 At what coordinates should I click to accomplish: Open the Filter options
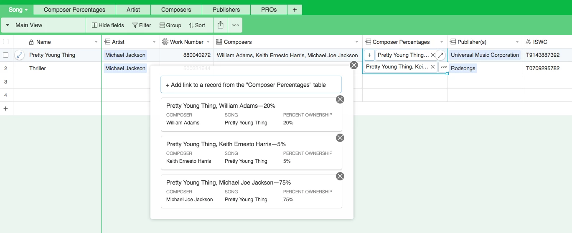pyautogui.click(x=142, y=25)
